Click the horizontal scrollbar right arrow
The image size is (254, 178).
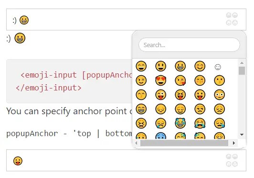point(234,143)
